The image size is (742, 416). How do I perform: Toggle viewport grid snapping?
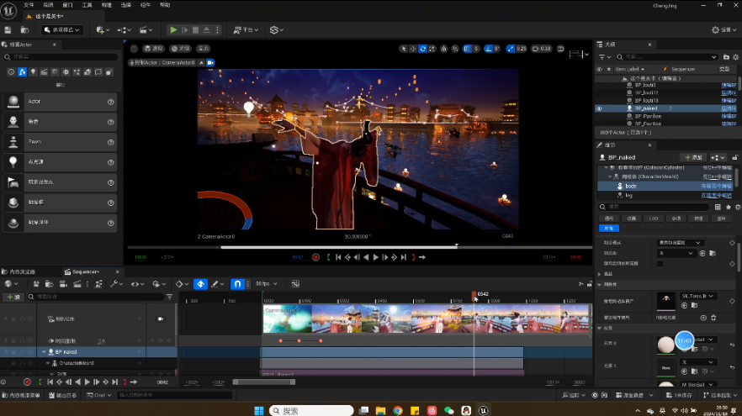[468, 48]
